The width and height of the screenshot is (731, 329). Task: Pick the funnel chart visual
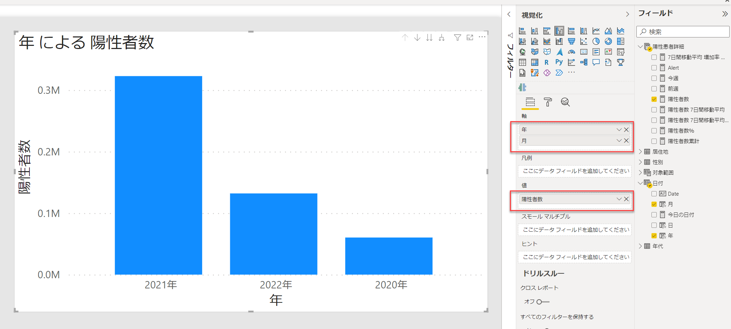[572, 41]
